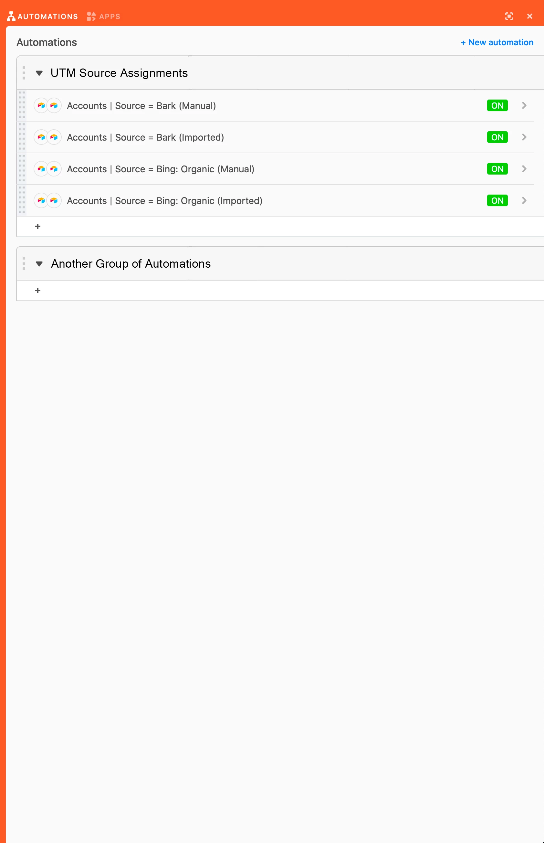Open 'Accounts | Source = Bing: Organic (Imported)' automation

point(165,200)
